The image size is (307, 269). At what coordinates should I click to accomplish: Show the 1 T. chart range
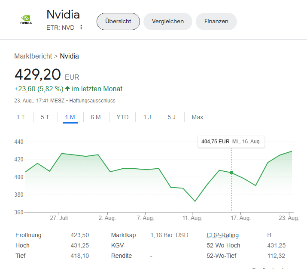pyautogui.click(x=21, y=117)
